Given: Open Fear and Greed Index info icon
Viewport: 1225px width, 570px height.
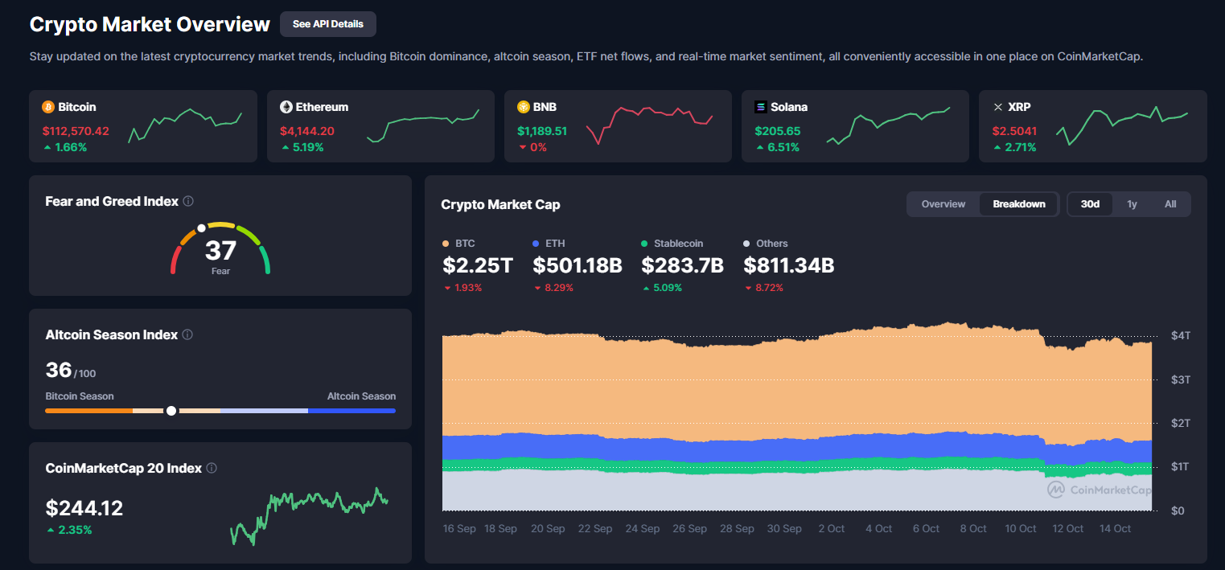Looking at the screenshot, I should [188, 202].
